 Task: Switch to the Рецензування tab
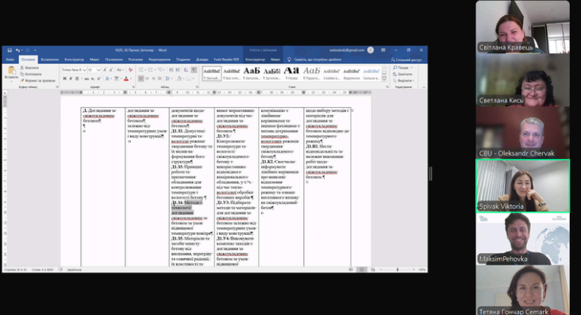pos(160,60)
